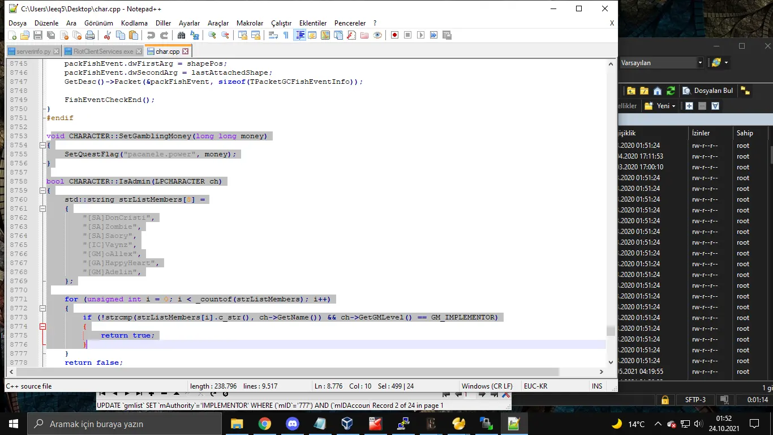Click the green refresh icon in the background window
This screenshot has width=773, height=435.
671,91
